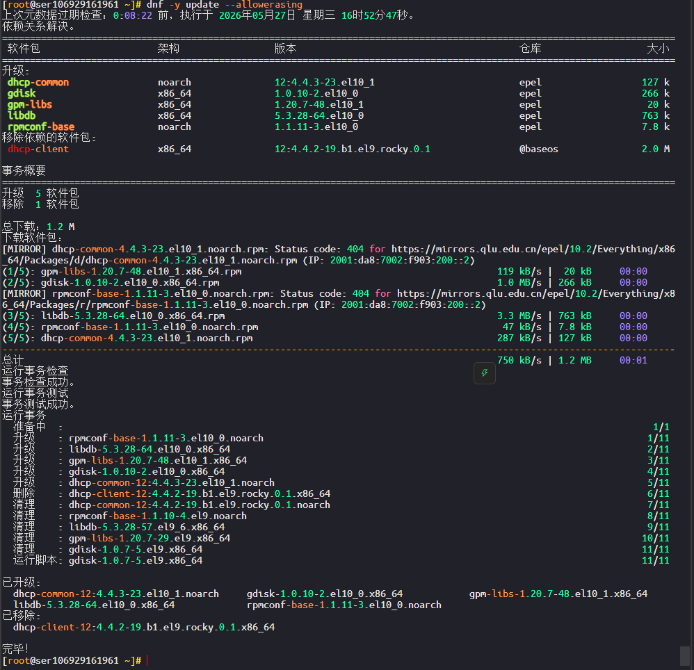Click the 'dhcp-common' package name in the upgrade list
The width and height of the screenshot is (694, 670).
(38, 82)
